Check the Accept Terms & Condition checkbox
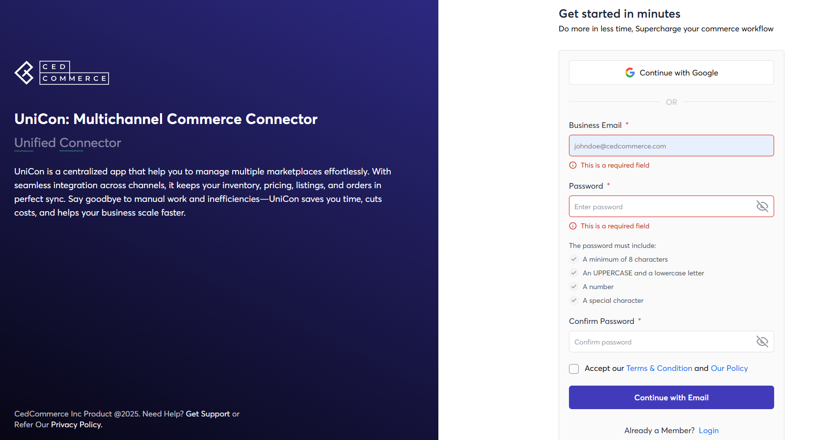Viewport: 836px width, 440px height. (x=574, y=369)
